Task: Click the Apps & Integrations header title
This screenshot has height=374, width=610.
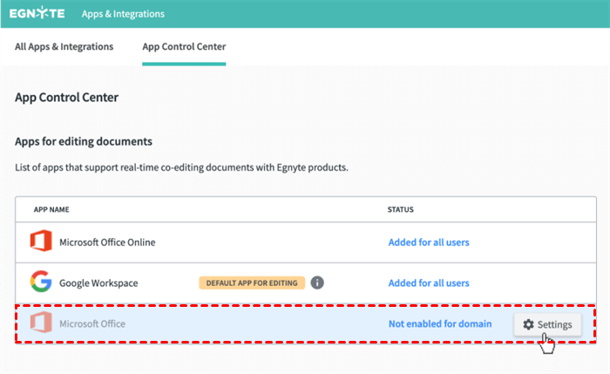Action: [x=123, y=14]
